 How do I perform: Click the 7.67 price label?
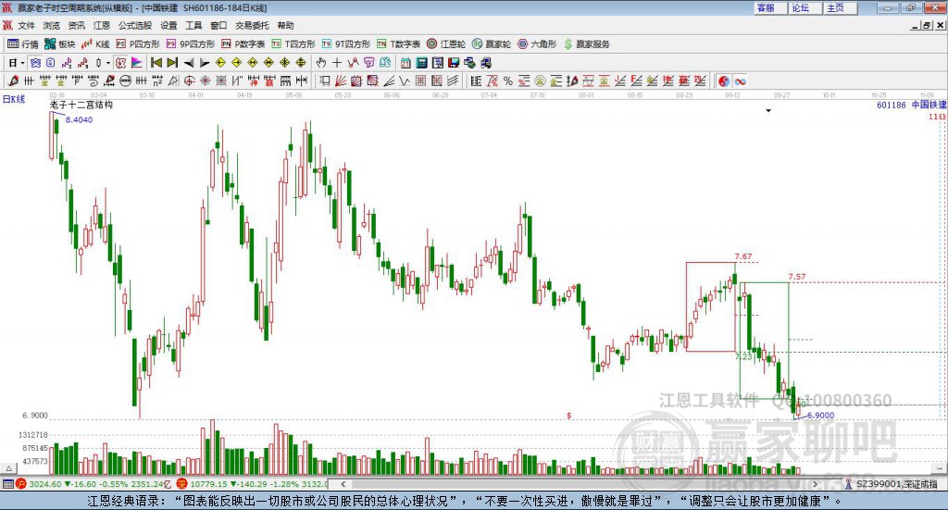click(x=743, y=256)
